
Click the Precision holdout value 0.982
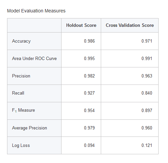pyautogui.click(x=89, y=76)
